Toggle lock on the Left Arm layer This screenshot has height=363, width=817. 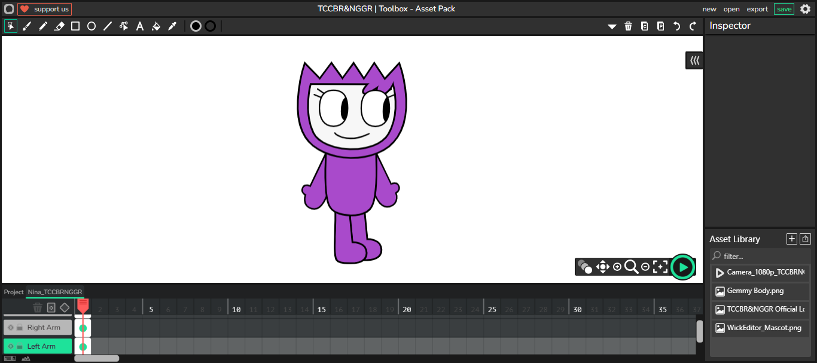(20, 346)
